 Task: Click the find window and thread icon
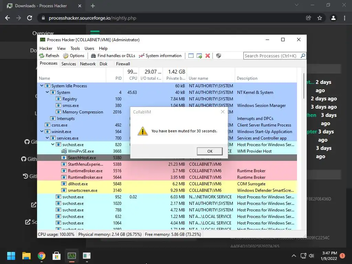point(199,56)
